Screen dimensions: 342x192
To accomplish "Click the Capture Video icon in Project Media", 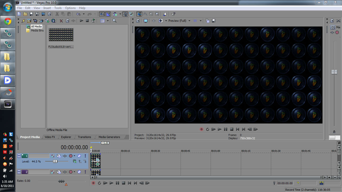I will (x=35, y=21).
